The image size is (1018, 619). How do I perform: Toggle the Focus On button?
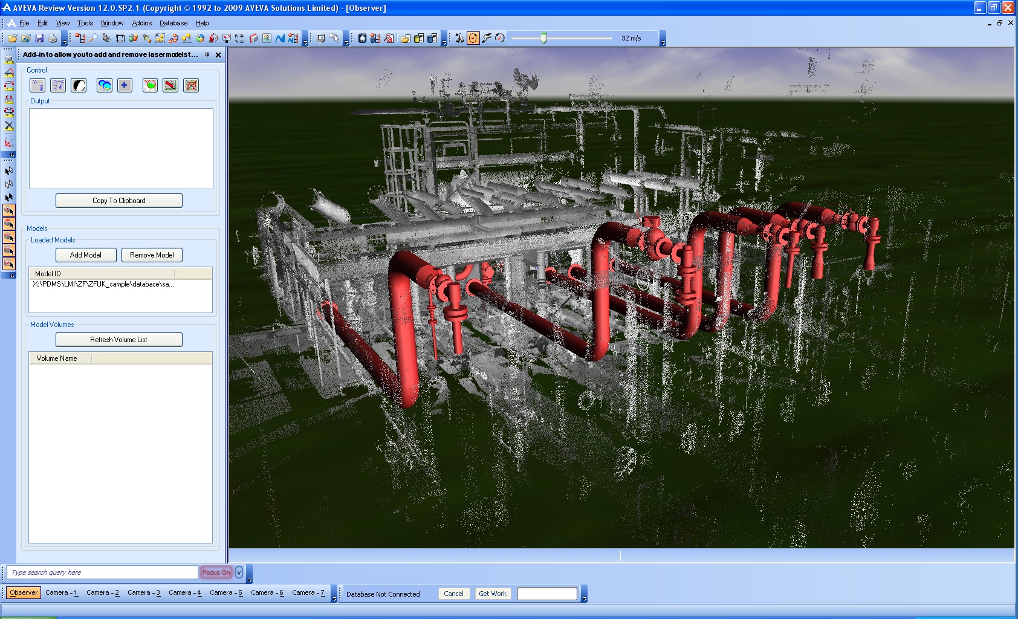pos(216,572)
